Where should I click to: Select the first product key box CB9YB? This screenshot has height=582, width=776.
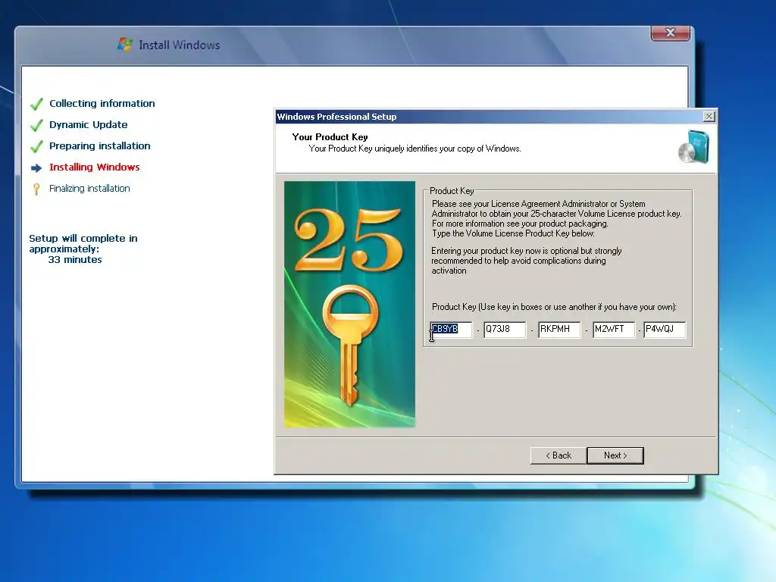(451, 329)
